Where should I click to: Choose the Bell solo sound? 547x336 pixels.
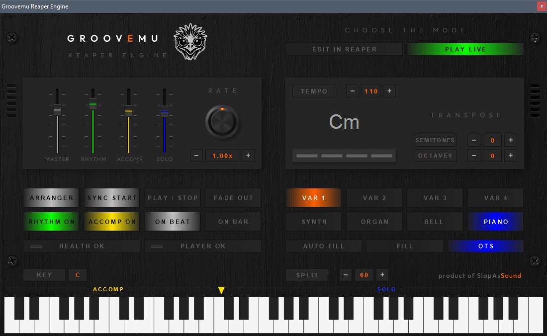[435, 222]
